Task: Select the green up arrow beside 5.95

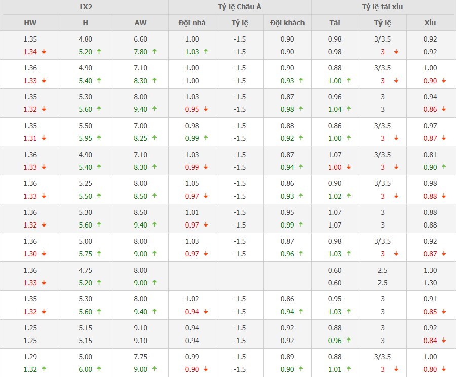Action: [x=99, y=138]
